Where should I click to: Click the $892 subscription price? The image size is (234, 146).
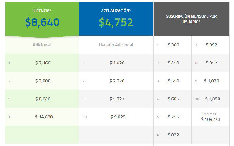[x=211, y=45]
